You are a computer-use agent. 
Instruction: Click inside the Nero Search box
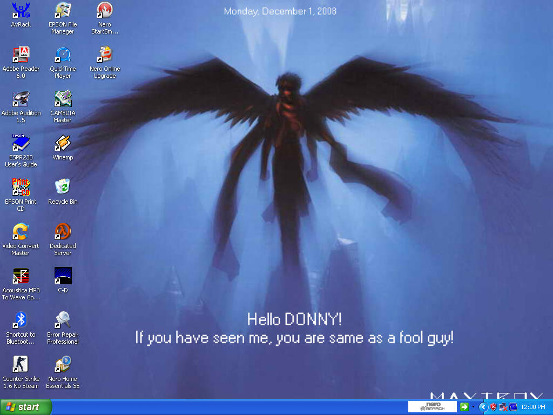433,407
